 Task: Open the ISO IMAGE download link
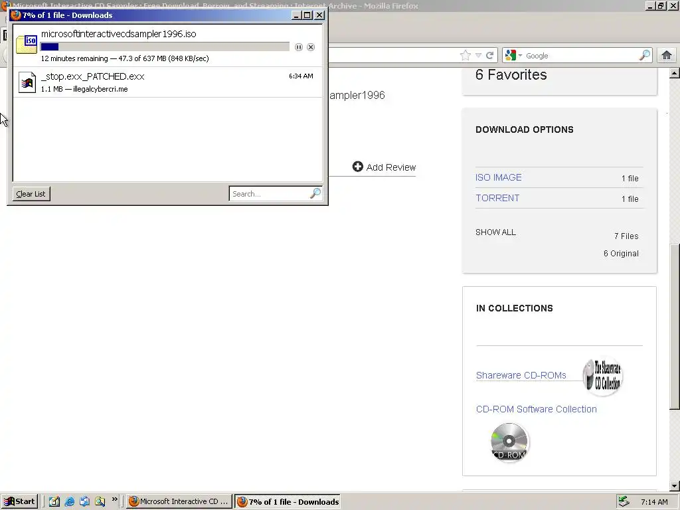(498, 177)
